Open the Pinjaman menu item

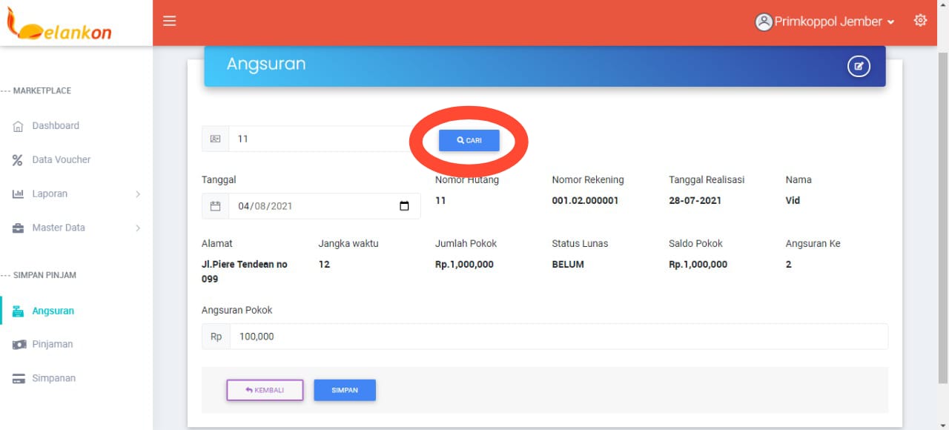point(52,344)
